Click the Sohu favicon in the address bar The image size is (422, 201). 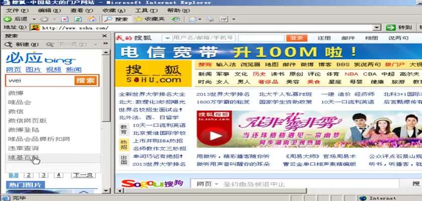click(35, 28)
